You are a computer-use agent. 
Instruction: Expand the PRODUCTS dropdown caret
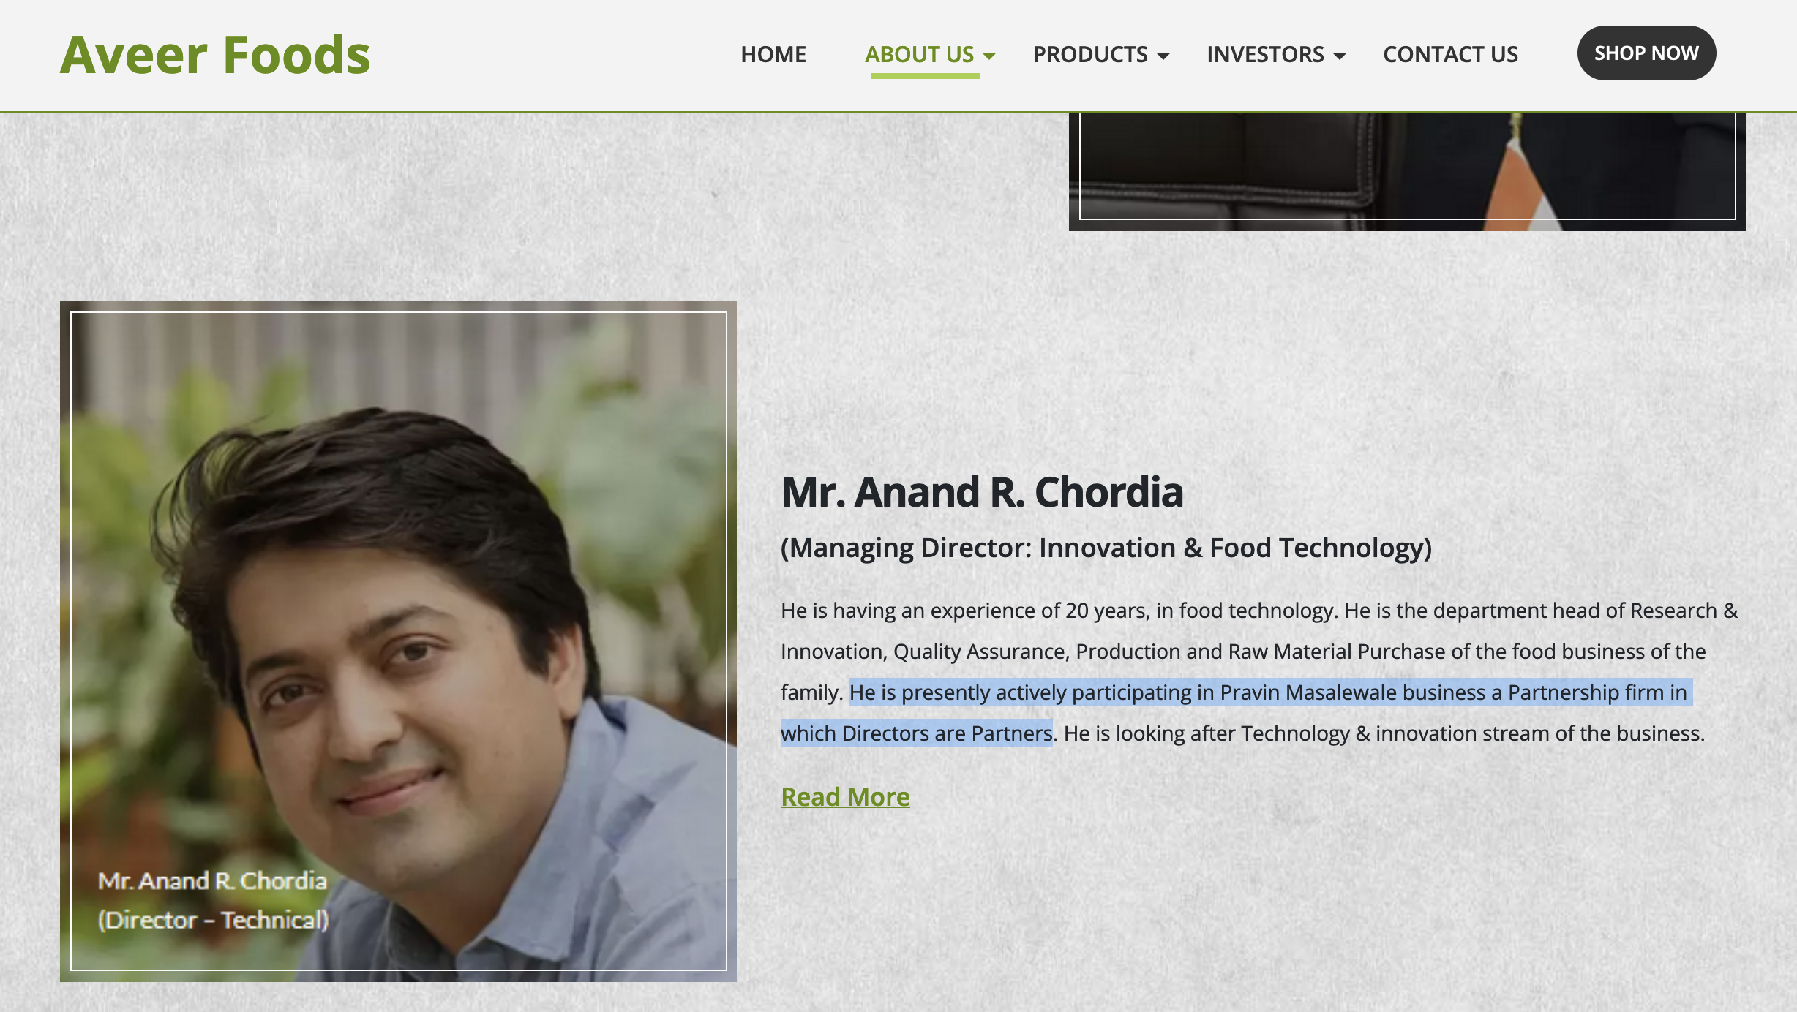click(1163, 56)
